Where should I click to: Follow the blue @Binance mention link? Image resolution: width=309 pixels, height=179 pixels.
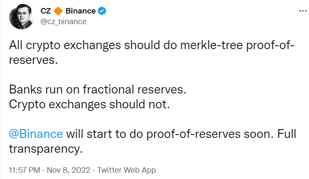click(36, 134)
